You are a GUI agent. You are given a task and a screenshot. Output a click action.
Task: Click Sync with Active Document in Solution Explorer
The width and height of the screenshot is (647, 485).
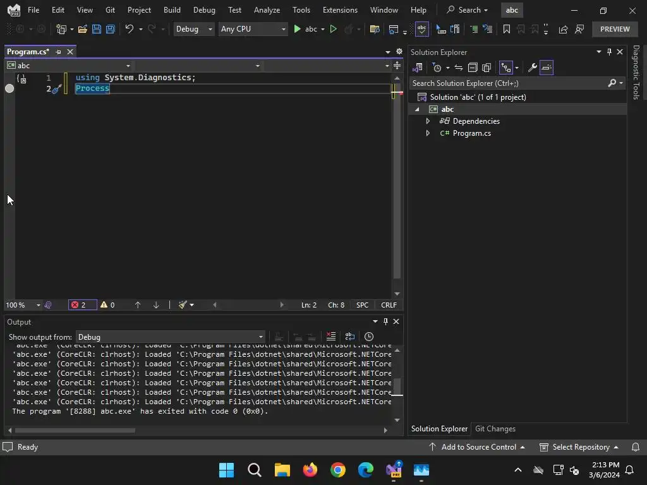tap(459, 68)
